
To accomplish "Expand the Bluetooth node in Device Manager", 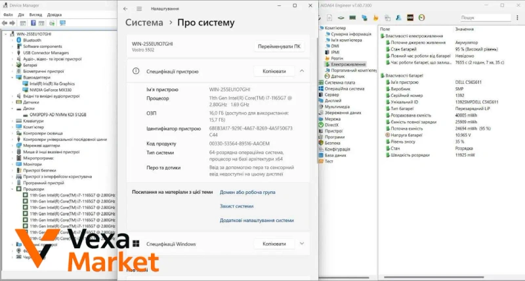I will point(12,40).
